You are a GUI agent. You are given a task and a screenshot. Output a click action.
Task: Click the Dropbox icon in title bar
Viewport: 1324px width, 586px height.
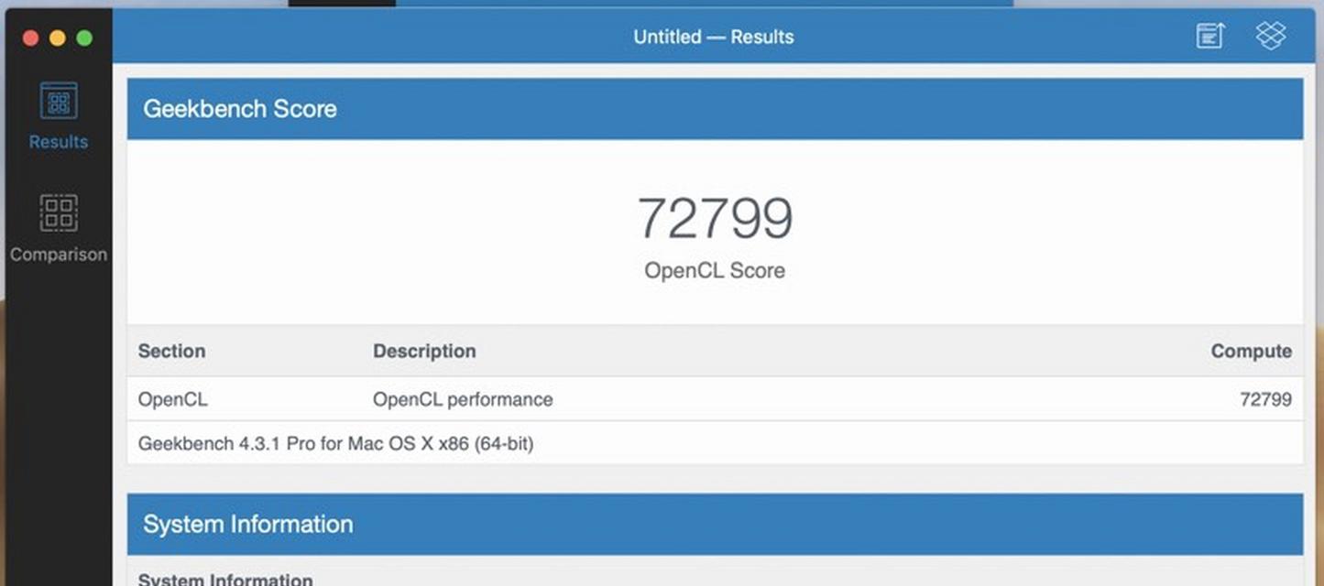coord(1271,36)
